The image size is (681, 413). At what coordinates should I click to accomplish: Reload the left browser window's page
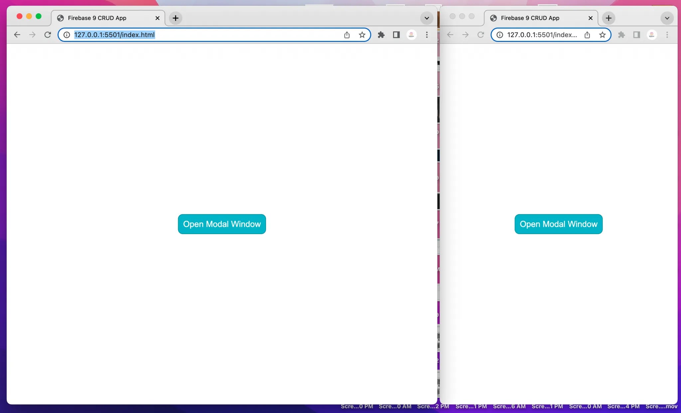pyautogui.click(x=48, y=35)
